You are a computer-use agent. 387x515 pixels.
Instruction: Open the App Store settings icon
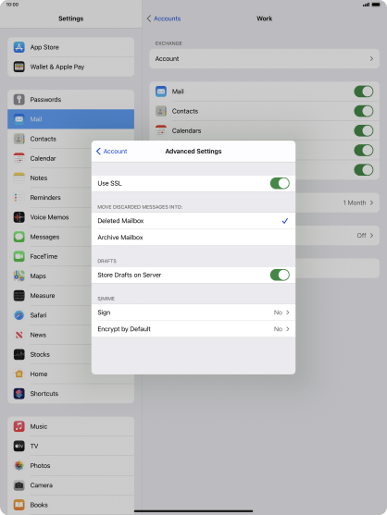(19, 47)
